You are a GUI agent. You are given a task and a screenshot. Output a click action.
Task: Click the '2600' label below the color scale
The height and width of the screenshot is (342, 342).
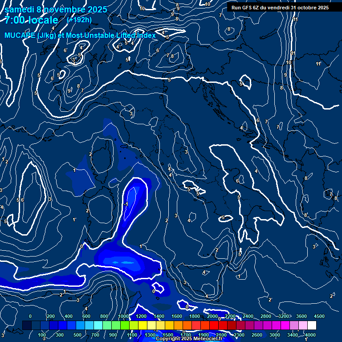(257, 335)
